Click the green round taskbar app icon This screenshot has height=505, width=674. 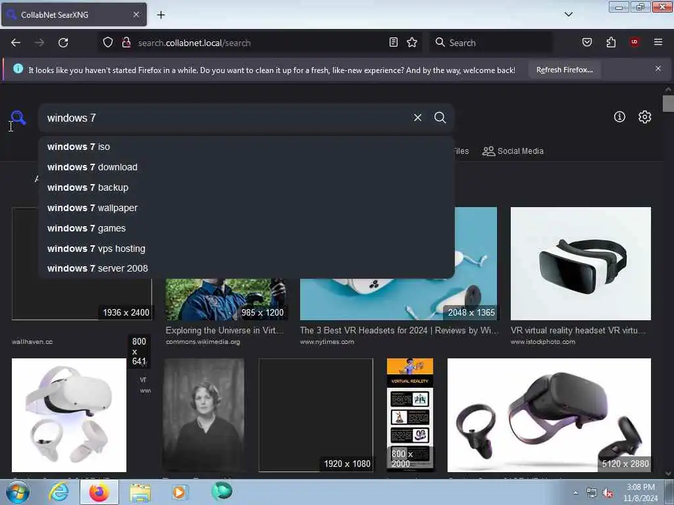pos(222,491)
